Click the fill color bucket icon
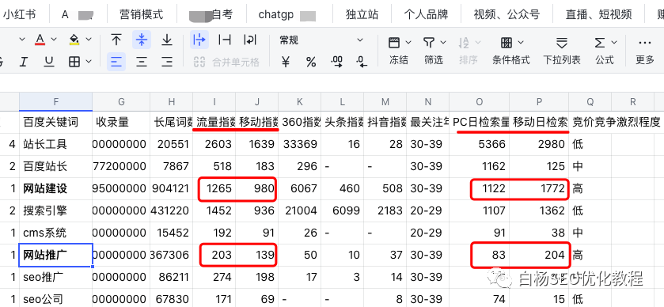The image size is (664, 307). pyautogui.click(x=74, y=40)
